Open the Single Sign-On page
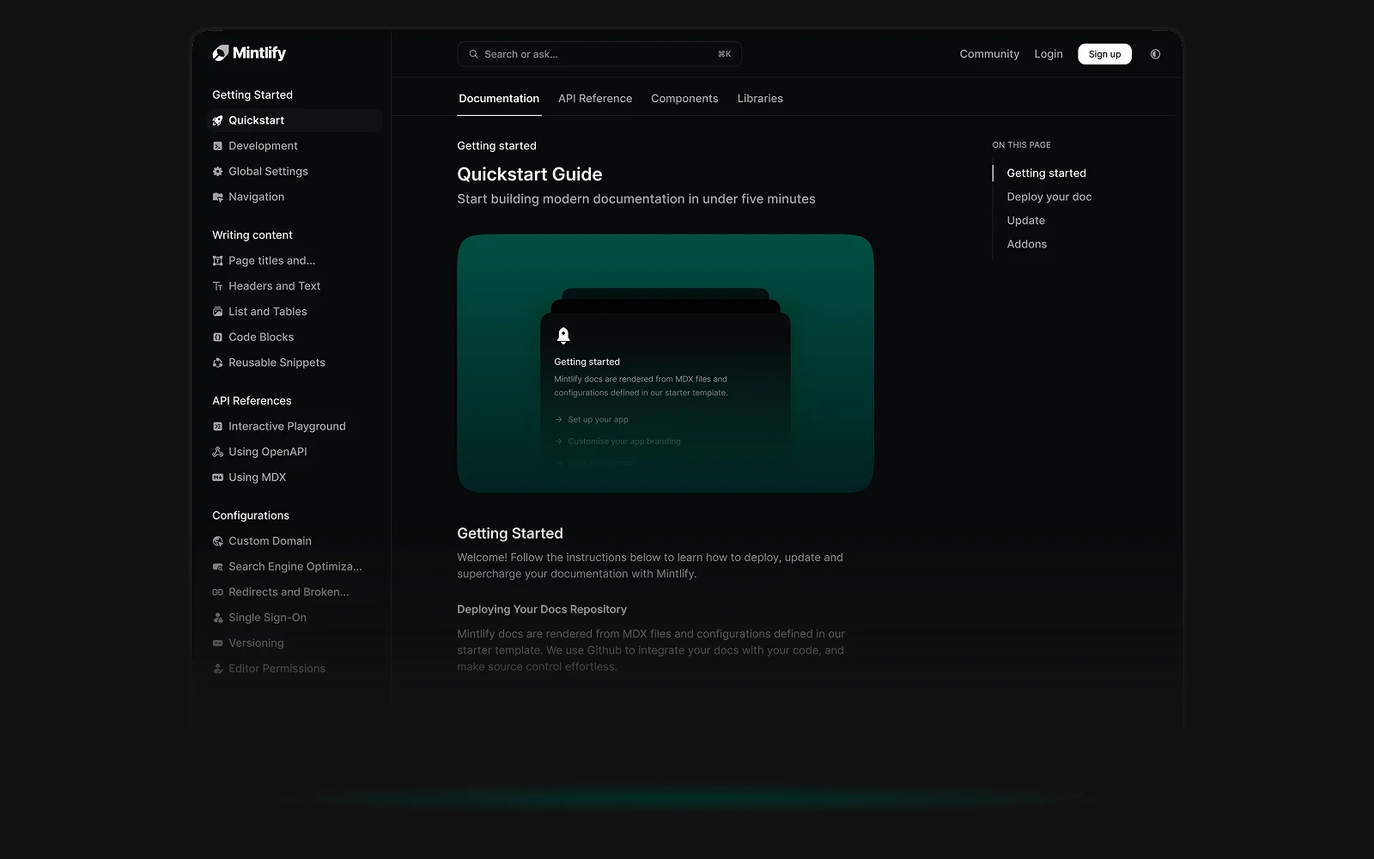The height and width of the screenshot is (859, 1374). [267, 618]
